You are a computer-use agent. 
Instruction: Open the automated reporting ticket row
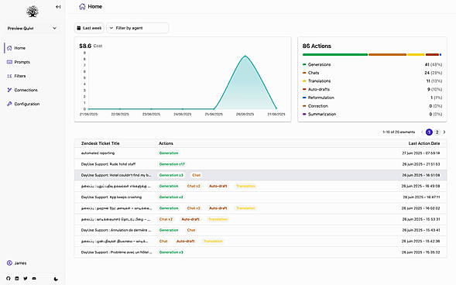pyautogui.click(x=261, y=153)
